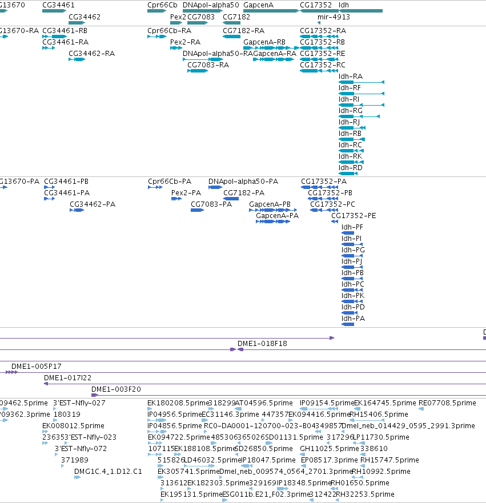
Task: Click the 3'EST-Nfly-072 EST label
Action: pyautogui.click(x=81, y=448)
